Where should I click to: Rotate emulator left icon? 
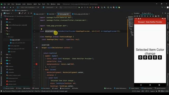click(x=142, y=16)
